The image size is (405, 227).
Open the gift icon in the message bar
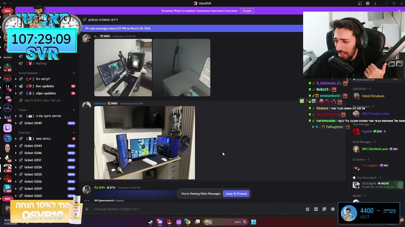tap(307, 209)
